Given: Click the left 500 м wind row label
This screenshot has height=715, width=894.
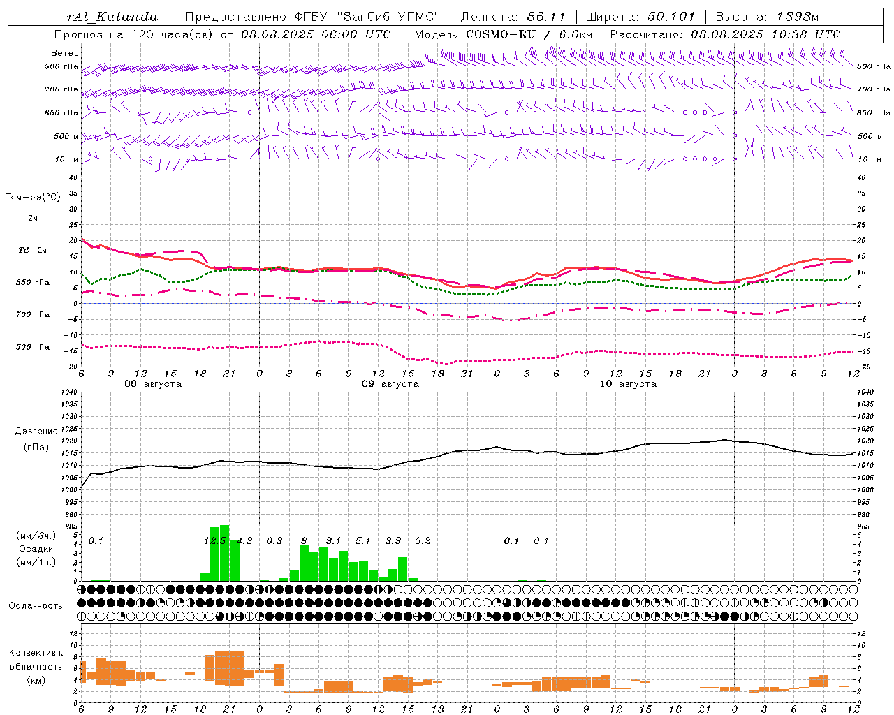Looking at the screenshot, I should (66, 136).
